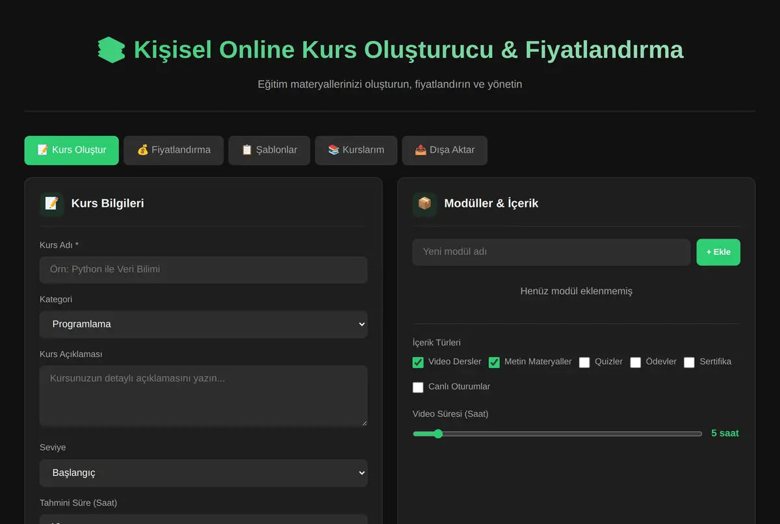Uncheck the Video Dersler checkbox
This screenshot has width=780, height=524.
[x=418, y=362]
